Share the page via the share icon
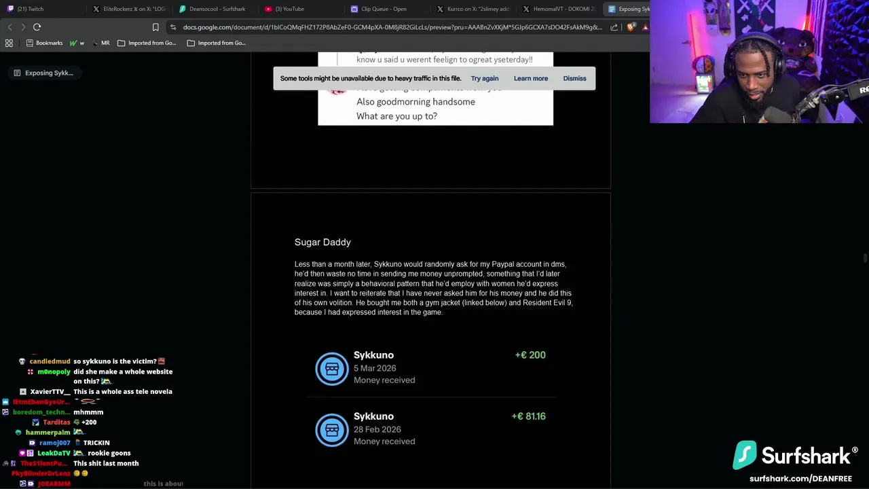 [x=614, y=27]
